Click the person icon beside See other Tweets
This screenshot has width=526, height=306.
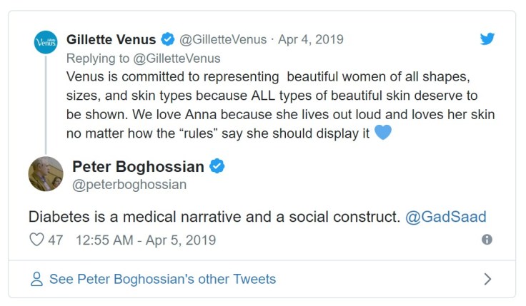tap(36, 279)
